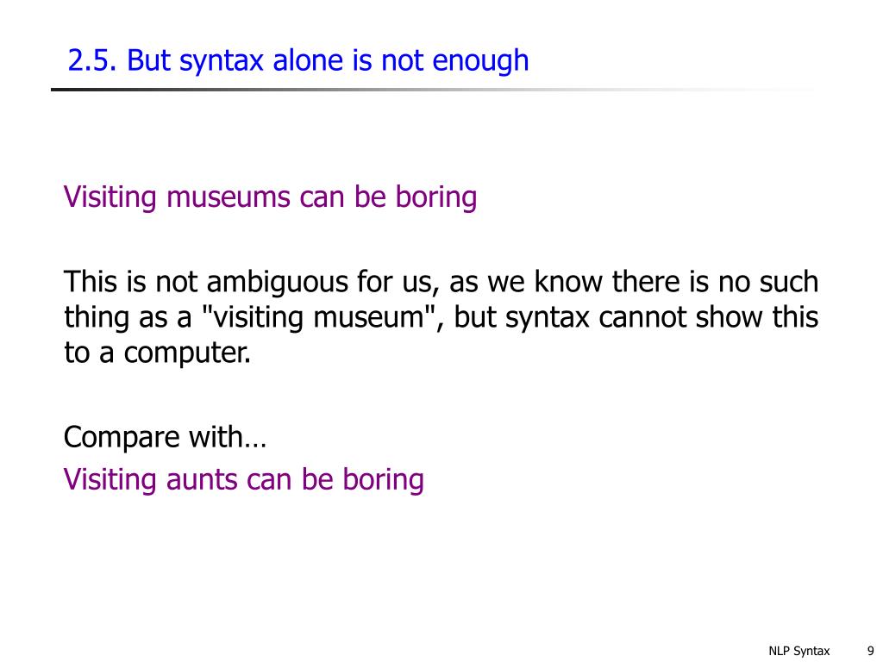Click the phrase "syntax cannot show this"

coord(661,317)
